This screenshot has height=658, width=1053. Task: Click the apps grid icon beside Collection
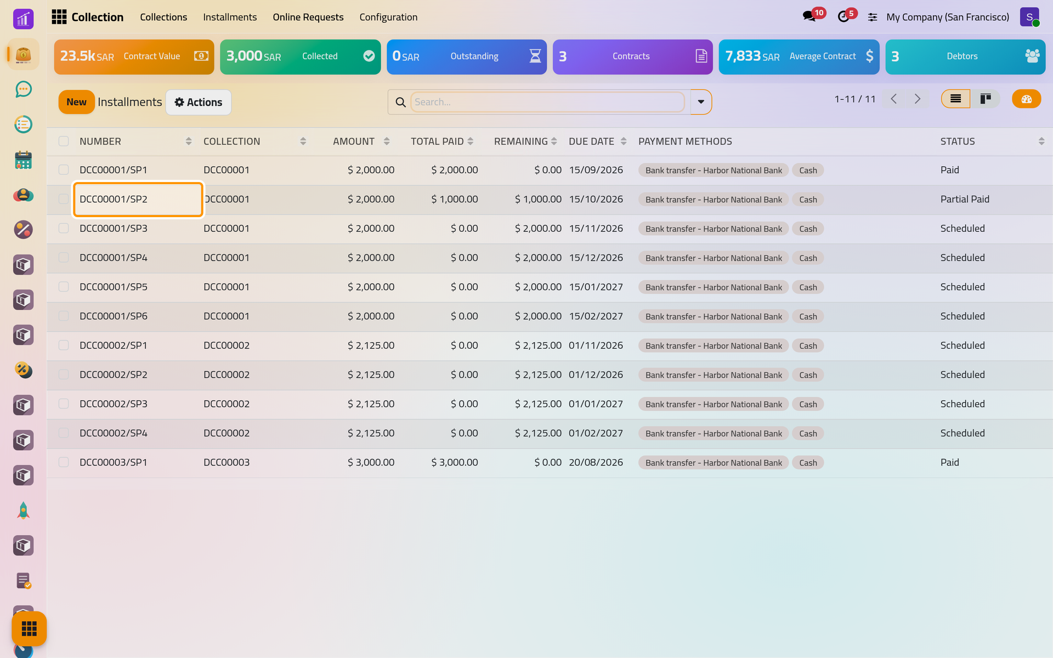point(59,17)
